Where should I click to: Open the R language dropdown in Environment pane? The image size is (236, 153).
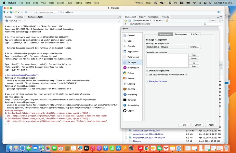[x=126, y=24]
